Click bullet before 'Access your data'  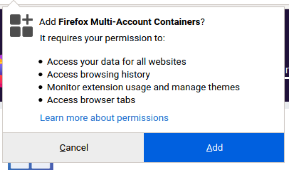tap(40, 62)
